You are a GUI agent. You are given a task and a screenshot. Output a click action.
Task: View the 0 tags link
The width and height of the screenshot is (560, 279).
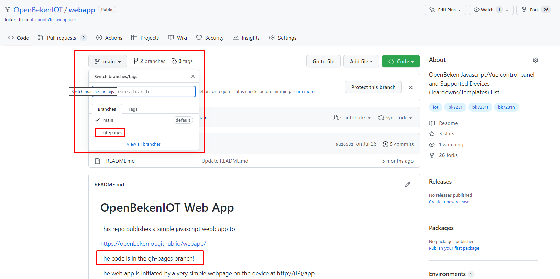(182, 61)
